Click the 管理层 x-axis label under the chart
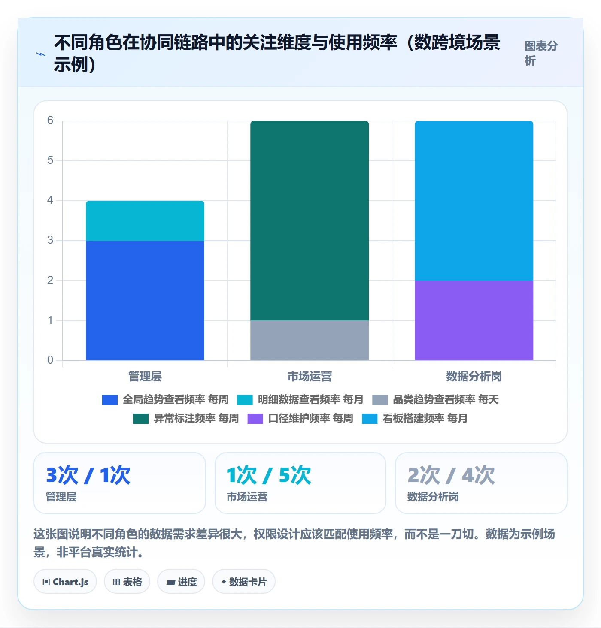This screenshot has width=601, height=628. [145, 377]
